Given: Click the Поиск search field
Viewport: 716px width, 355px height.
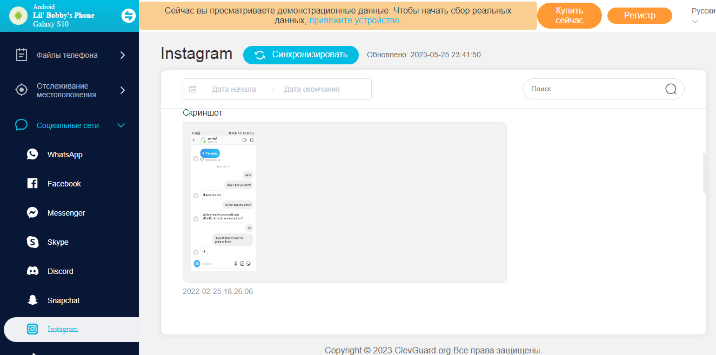Looking at the screenshot, I should [x=594, y=89].
